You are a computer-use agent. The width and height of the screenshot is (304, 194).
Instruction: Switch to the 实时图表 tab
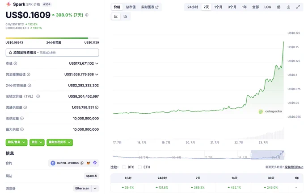point(150,7)
